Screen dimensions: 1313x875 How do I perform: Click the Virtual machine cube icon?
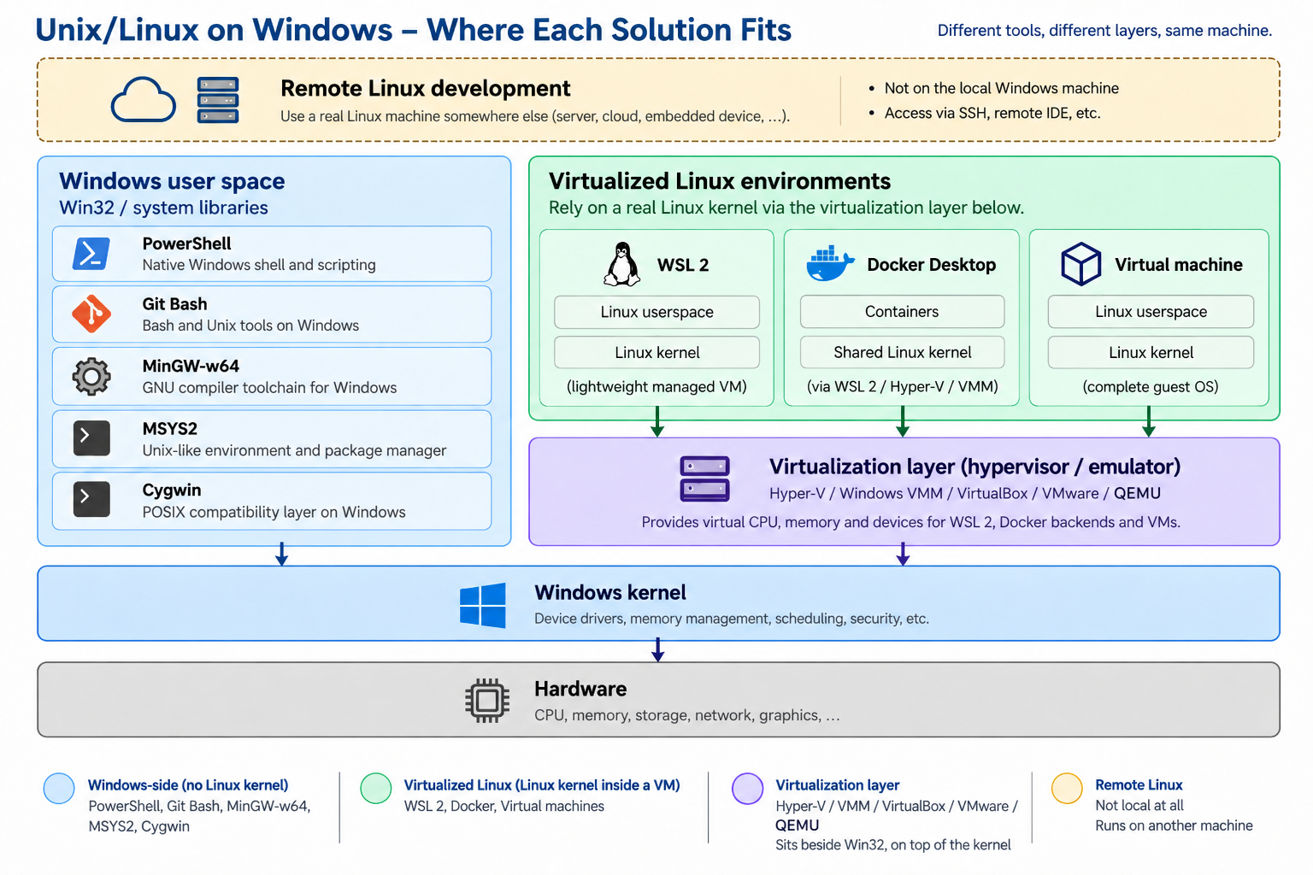(x=1081, y=263)
